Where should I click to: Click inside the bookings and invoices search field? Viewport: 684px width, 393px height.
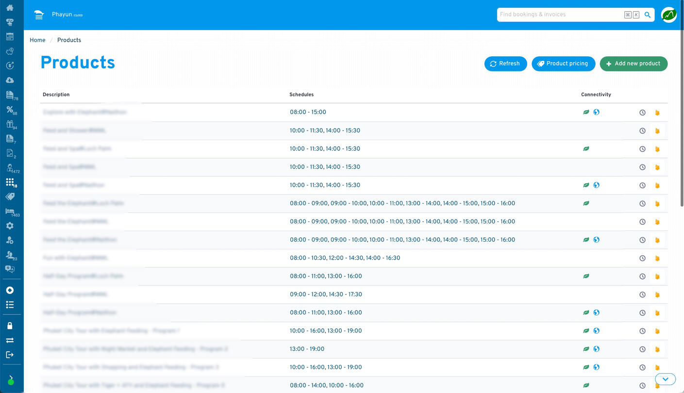tap(558, 15)
